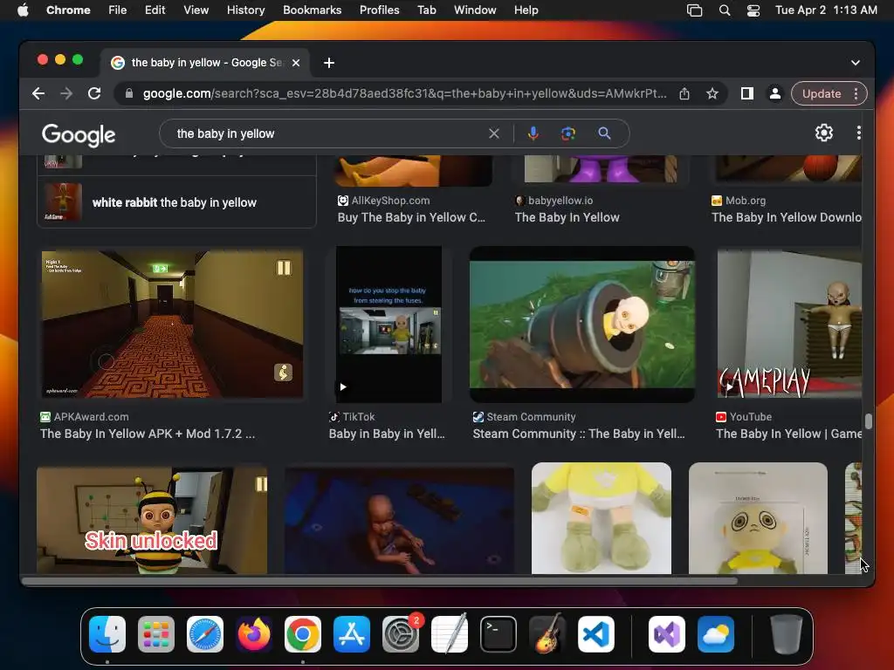Open Control Center in the menu bar
Viewport: 894px width, 670px height.
point(753,10)
